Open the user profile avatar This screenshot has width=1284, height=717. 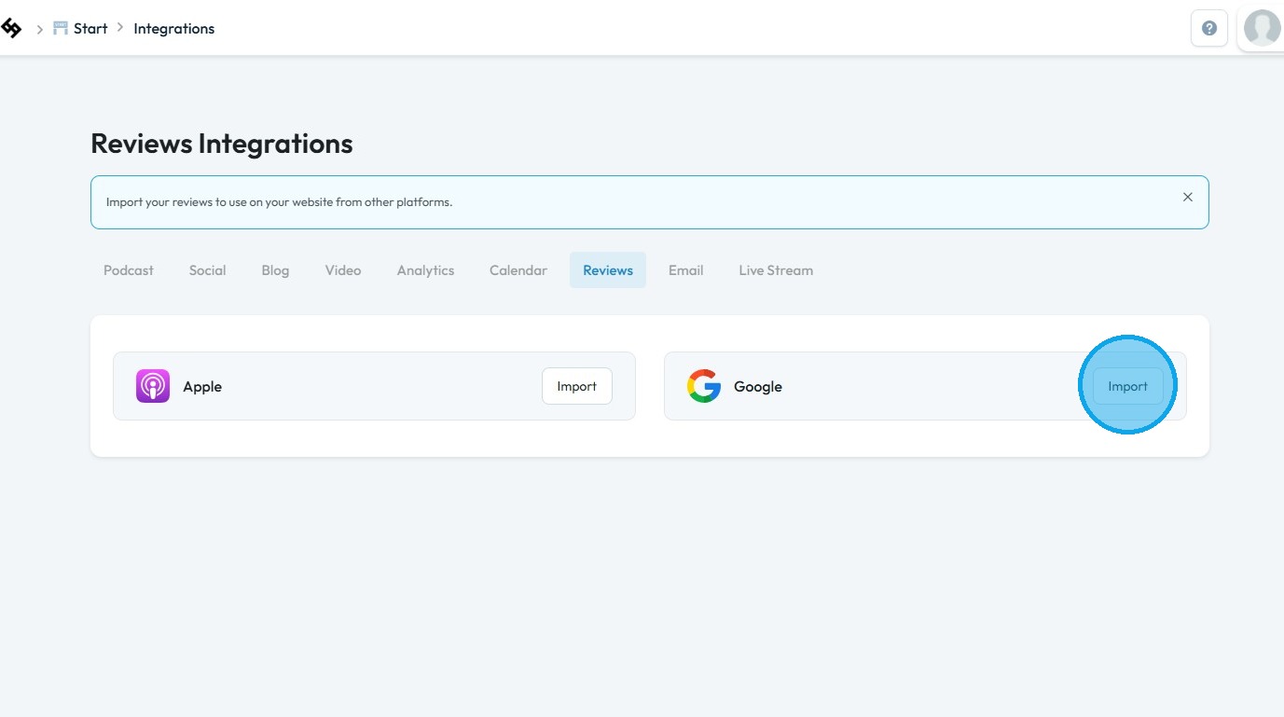click(1262, 29)
